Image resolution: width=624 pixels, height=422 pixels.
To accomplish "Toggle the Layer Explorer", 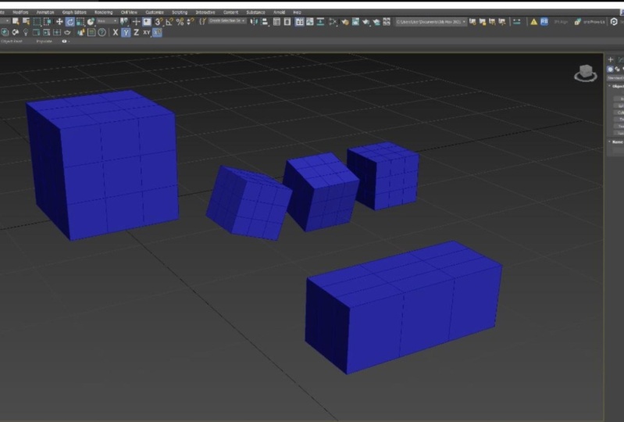I will click(x=287, y=22).
